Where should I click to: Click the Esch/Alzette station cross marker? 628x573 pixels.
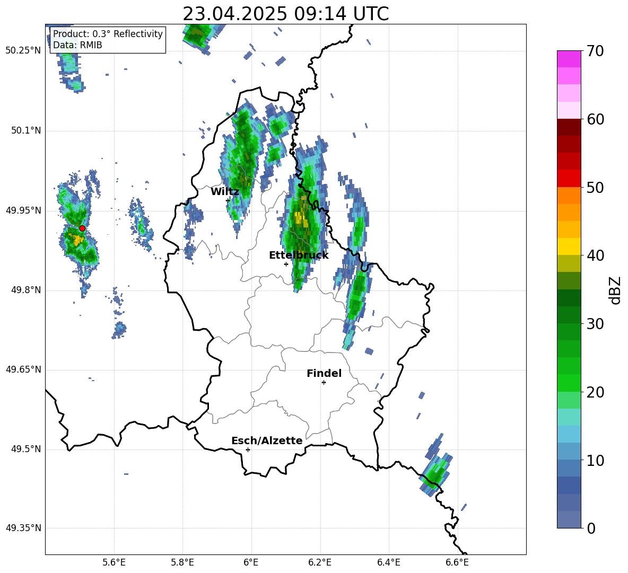coord(248,449)
